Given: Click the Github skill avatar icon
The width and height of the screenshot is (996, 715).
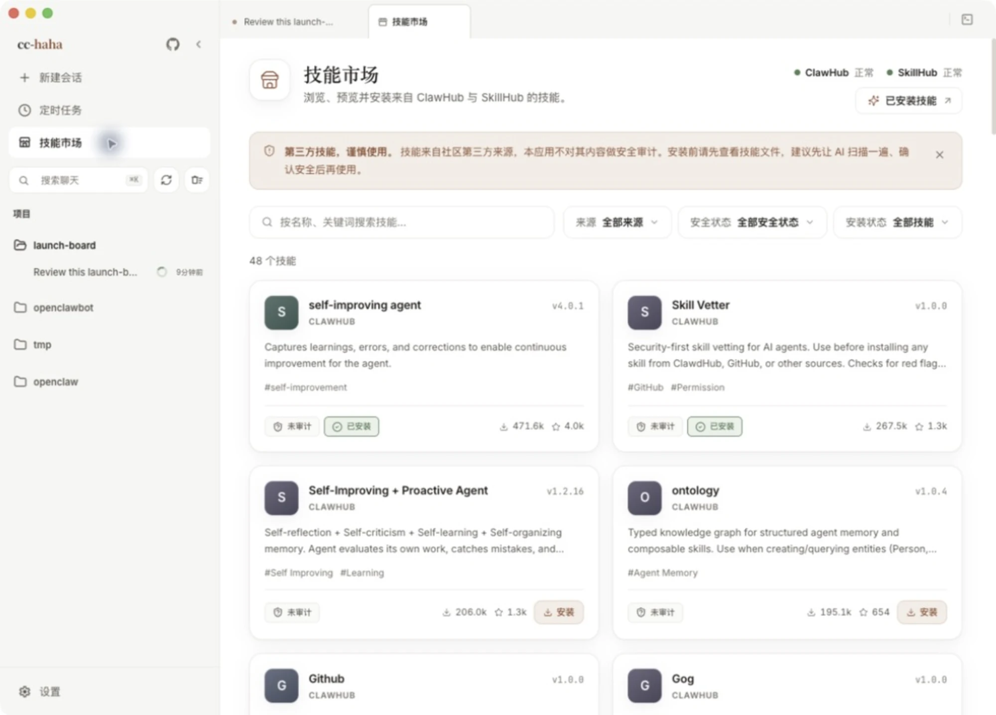Looking at the screenshot, I should tap(281, 686).
